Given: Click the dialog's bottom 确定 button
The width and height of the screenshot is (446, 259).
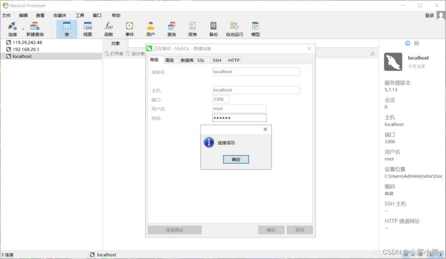Looking at the screenshot, I should click(x=271, y=230).
